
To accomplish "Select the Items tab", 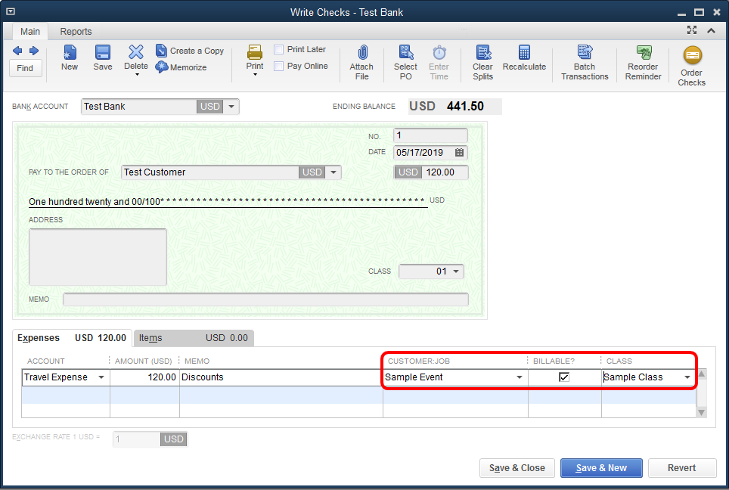I will tap(194, 337).
